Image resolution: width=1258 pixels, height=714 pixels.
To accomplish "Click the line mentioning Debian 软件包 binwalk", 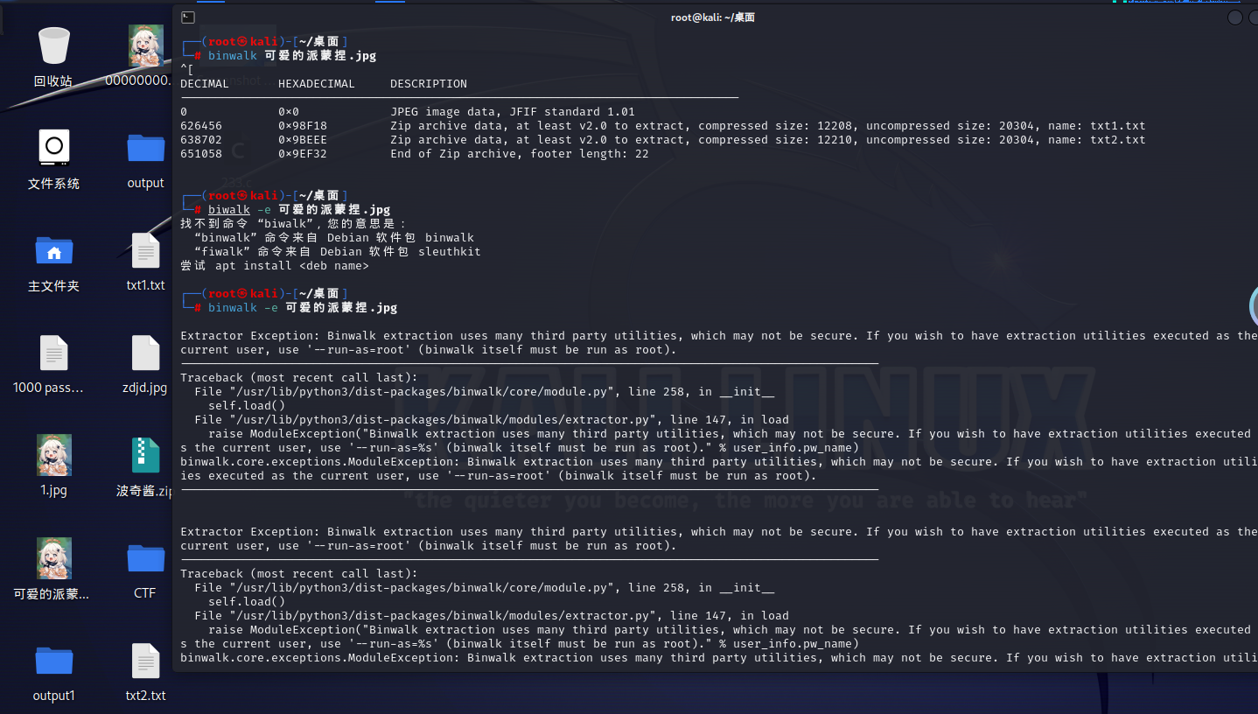I will 334,238.
